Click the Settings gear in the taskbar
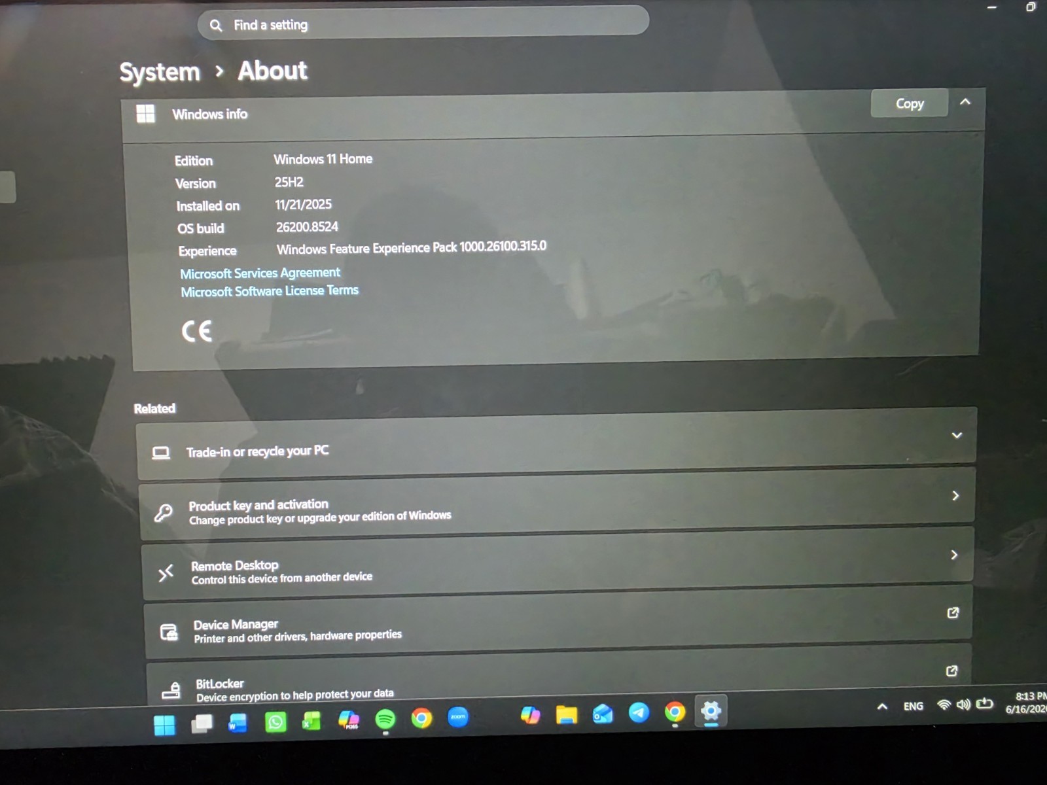Viewport: 1047px width, 785px height. (x=711, y=710)
